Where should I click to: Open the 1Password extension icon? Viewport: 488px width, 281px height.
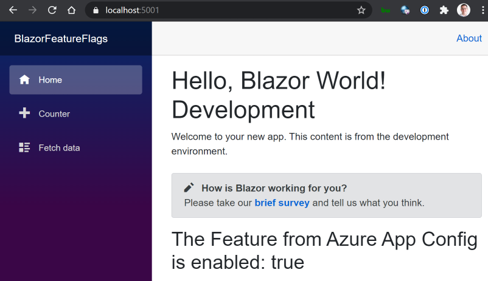coord(425,10)
